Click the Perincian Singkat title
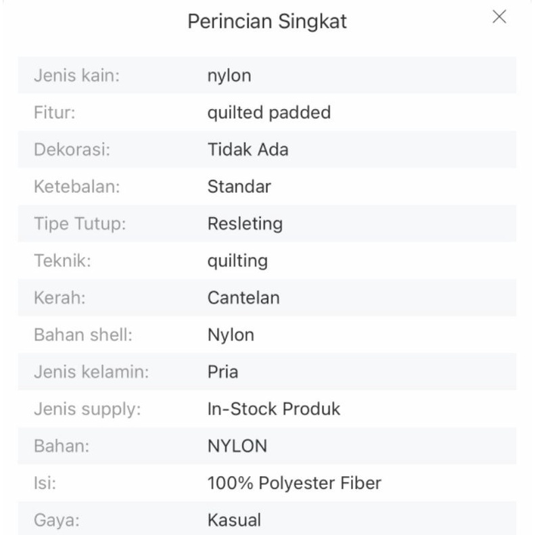Image resolution: width=535 pixels, height=535 pixels. click(x=267, y=21)
